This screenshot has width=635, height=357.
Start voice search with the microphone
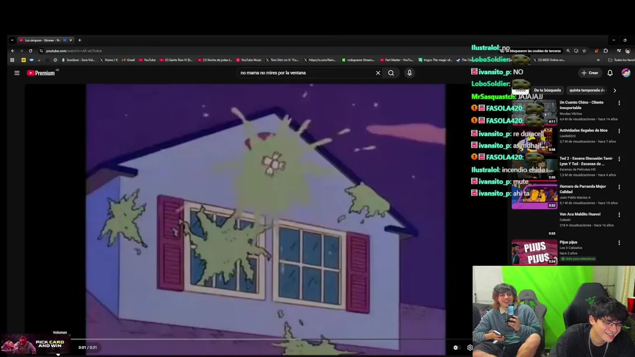point(409,73)
